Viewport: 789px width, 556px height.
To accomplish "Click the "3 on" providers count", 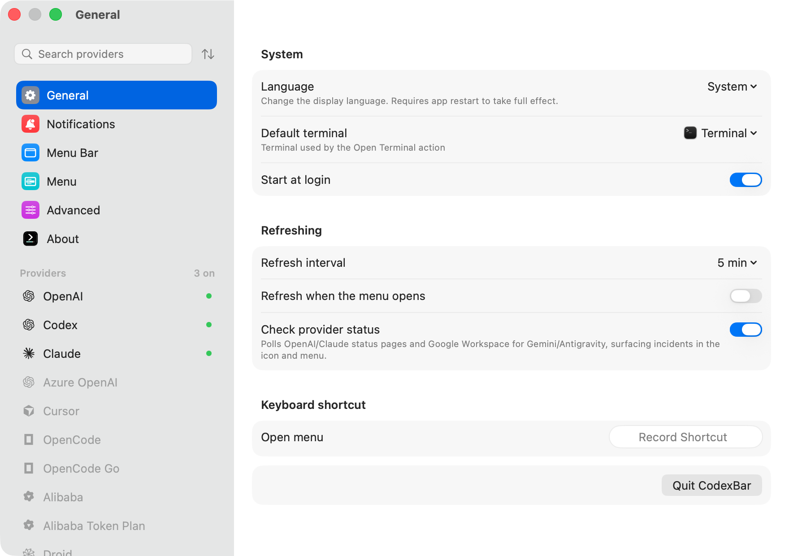I will click(204, 273).
